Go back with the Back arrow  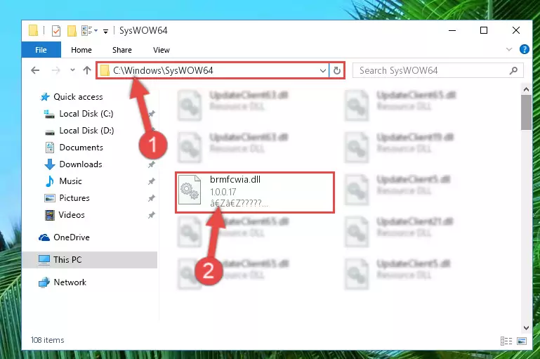coord(35,71)
